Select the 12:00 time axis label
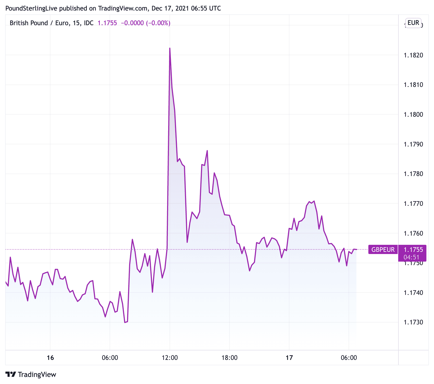This screenshot has width=434, height=384. point(170,358)
